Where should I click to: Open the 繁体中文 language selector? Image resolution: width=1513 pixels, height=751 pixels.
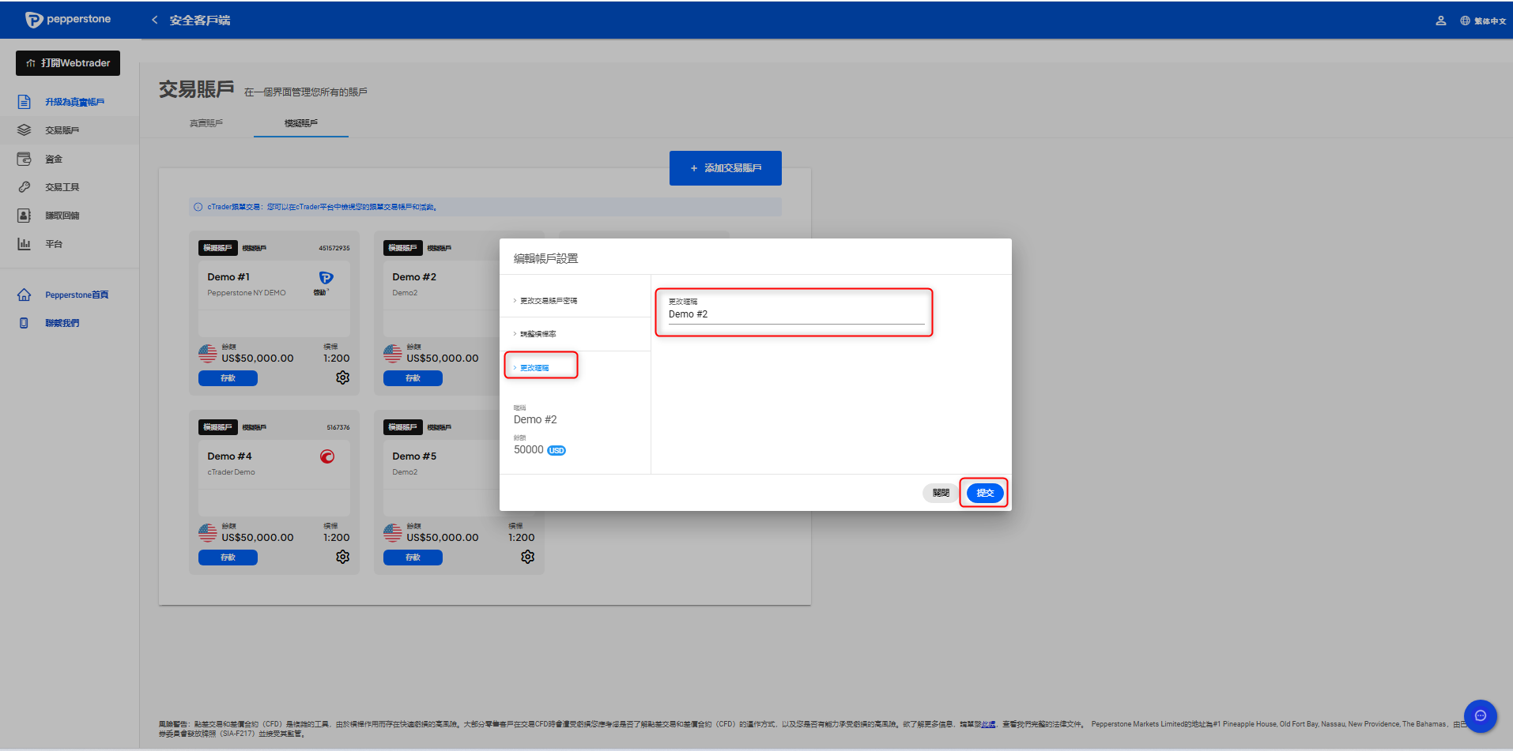coord(1483,21)
